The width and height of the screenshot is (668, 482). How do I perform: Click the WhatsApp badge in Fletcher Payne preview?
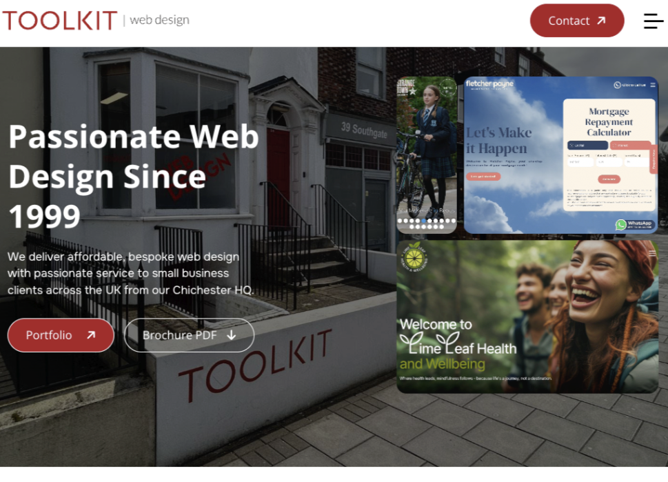(x=634, y=224)
